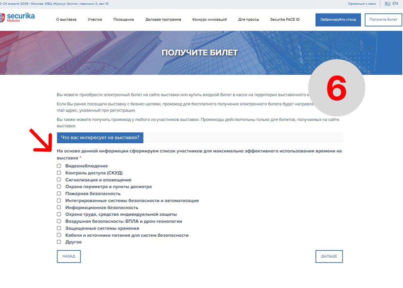
Task: Click 'Получите билет' header button
Action: coord(383,20)
